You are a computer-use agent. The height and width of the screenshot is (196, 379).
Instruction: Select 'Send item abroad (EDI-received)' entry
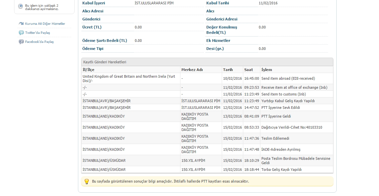[x=288, y=79]
